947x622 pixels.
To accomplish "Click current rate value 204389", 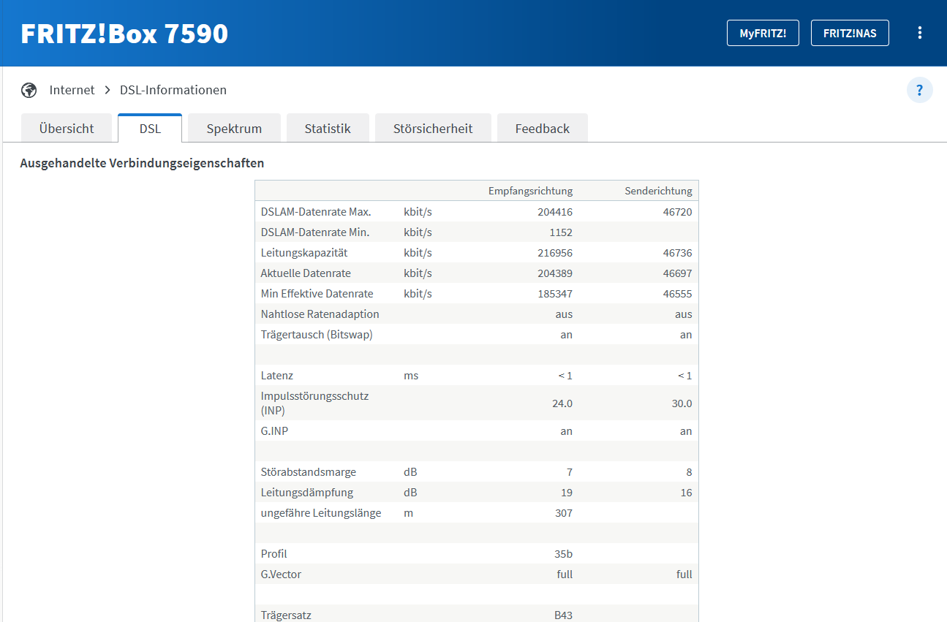I will [x=554, y=273].
